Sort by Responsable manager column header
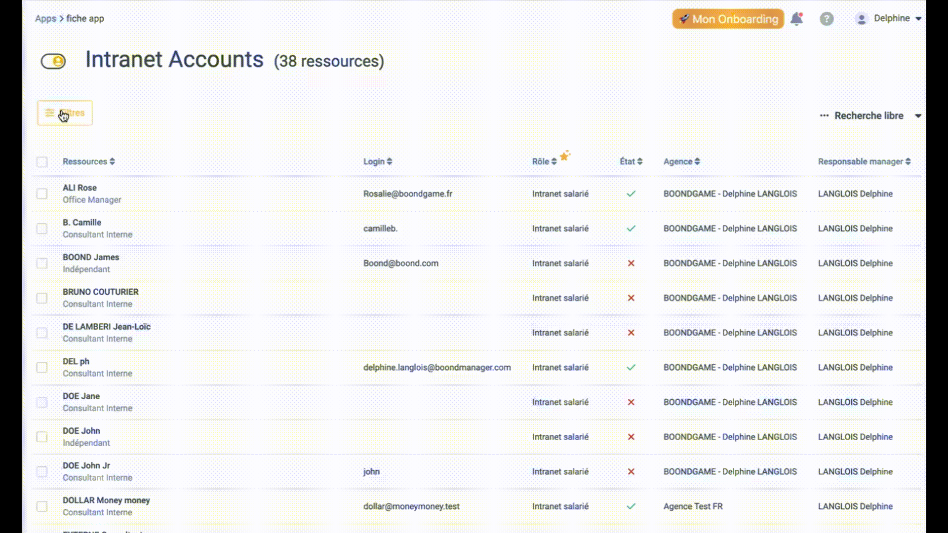 coord(864,161)
